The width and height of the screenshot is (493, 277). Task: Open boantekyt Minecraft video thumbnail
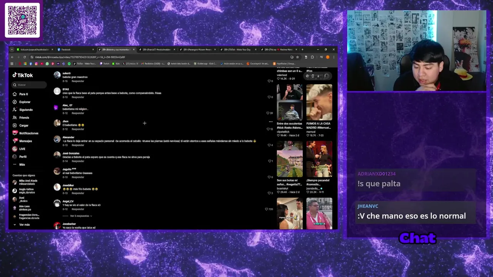tap(290, 159)
